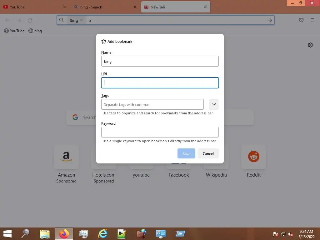Open File Explorer from taskbar
This screenshot has height=240, width=320.
coord(44,234)
